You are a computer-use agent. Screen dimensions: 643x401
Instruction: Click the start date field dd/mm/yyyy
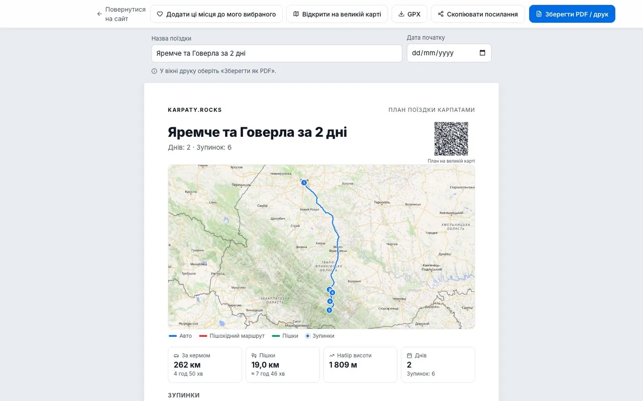pyautogui.click(x=449, y=53)
